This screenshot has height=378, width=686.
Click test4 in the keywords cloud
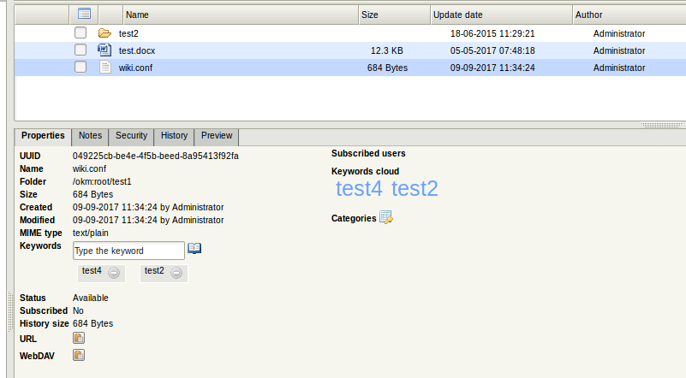click(x=359, y=189)
